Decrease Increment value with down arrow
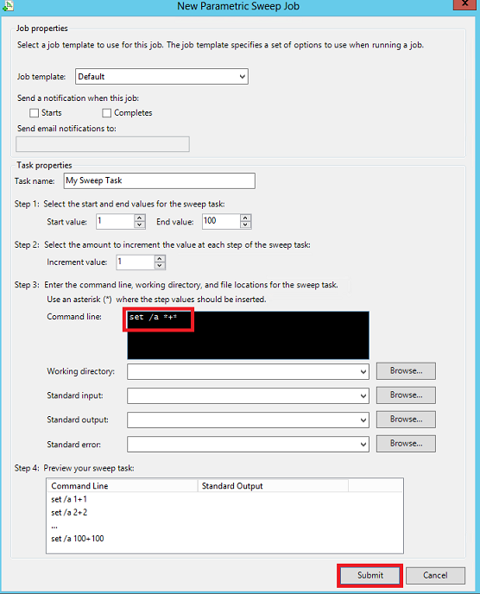480x594 pixels. pos(160,266)
